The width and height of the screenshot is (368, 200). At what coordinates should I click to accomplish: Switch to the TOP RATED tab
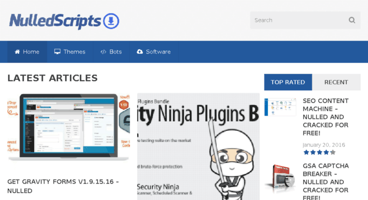[288, 82]
